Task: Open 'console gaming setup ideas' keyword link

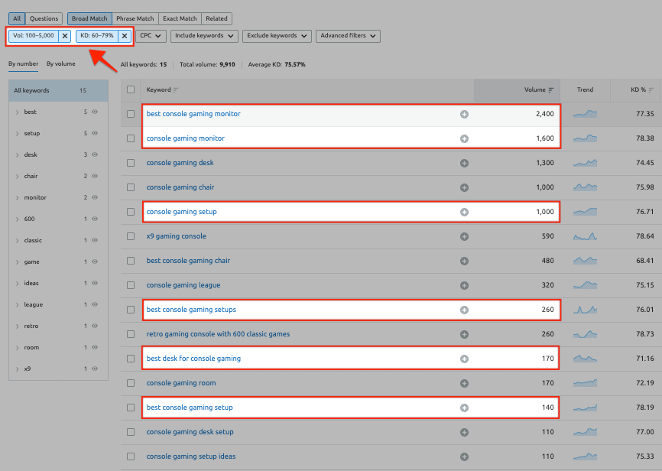Action: [190, 456]
